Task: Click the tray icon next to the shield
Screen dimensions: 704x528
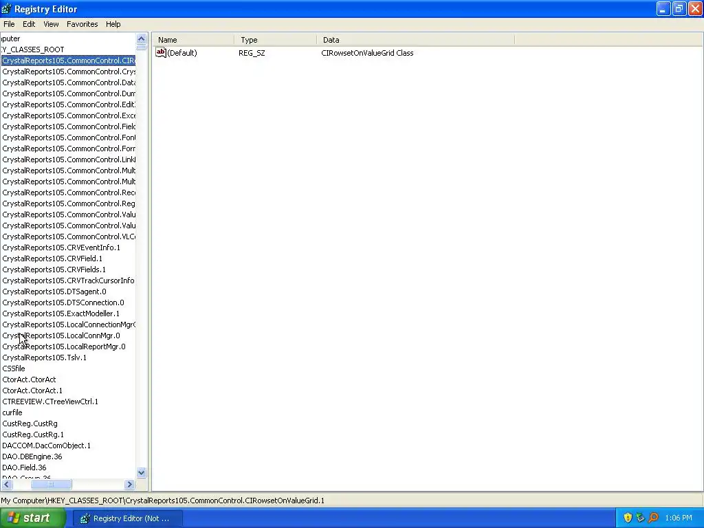Action: [x=640, y=518]
